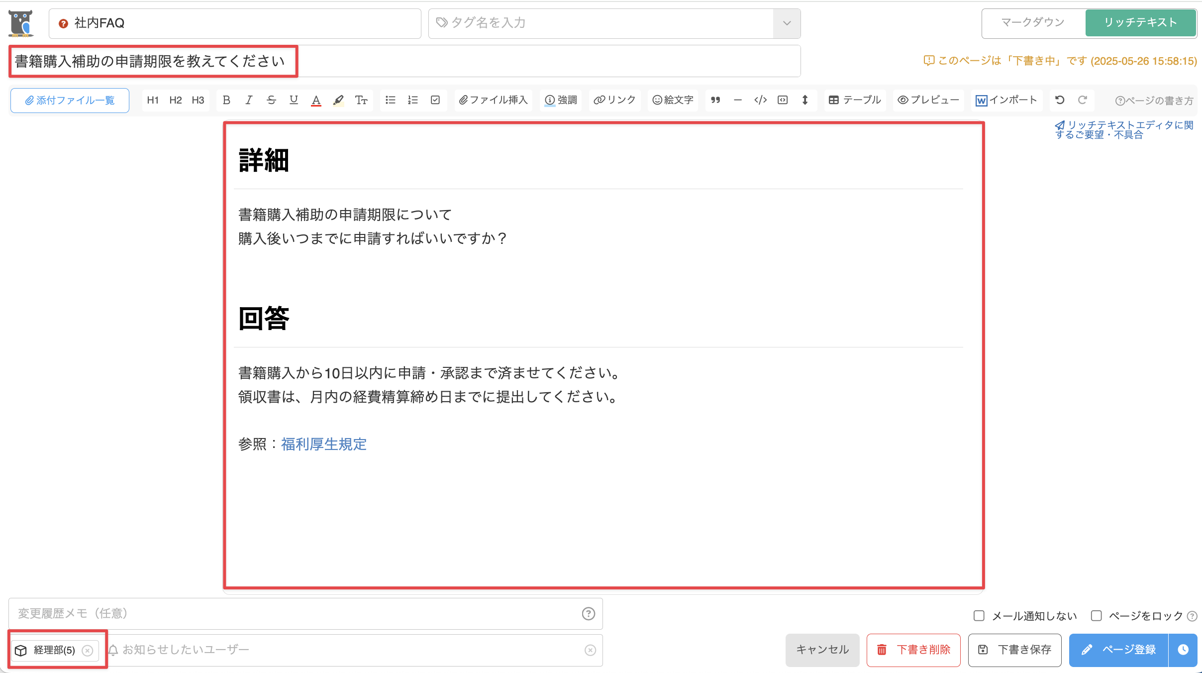This screenshot has height=673, width=1202.
Task: Insert a link
Action: 614,100
